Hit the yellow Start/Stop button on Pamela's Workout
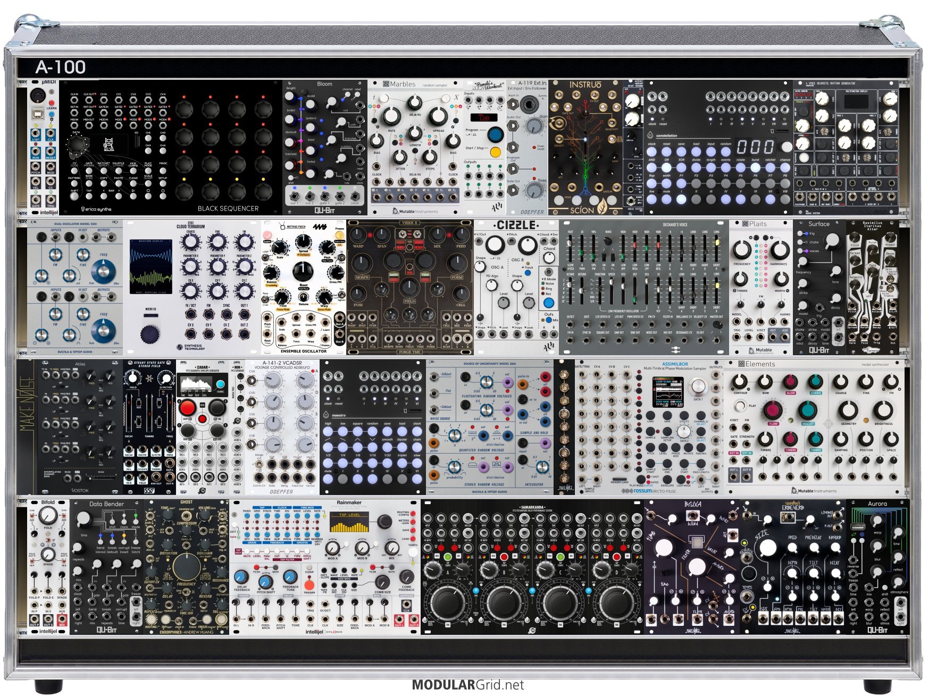This screenshot has height=696, width=937. click(x=496, y=152)
